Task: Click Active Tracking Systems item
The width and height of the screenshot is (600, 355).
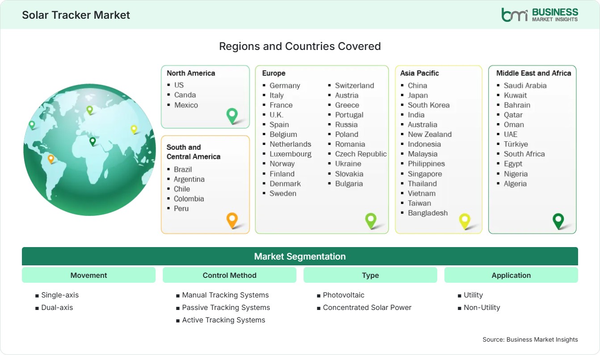Action: click(x=224, y=320)
